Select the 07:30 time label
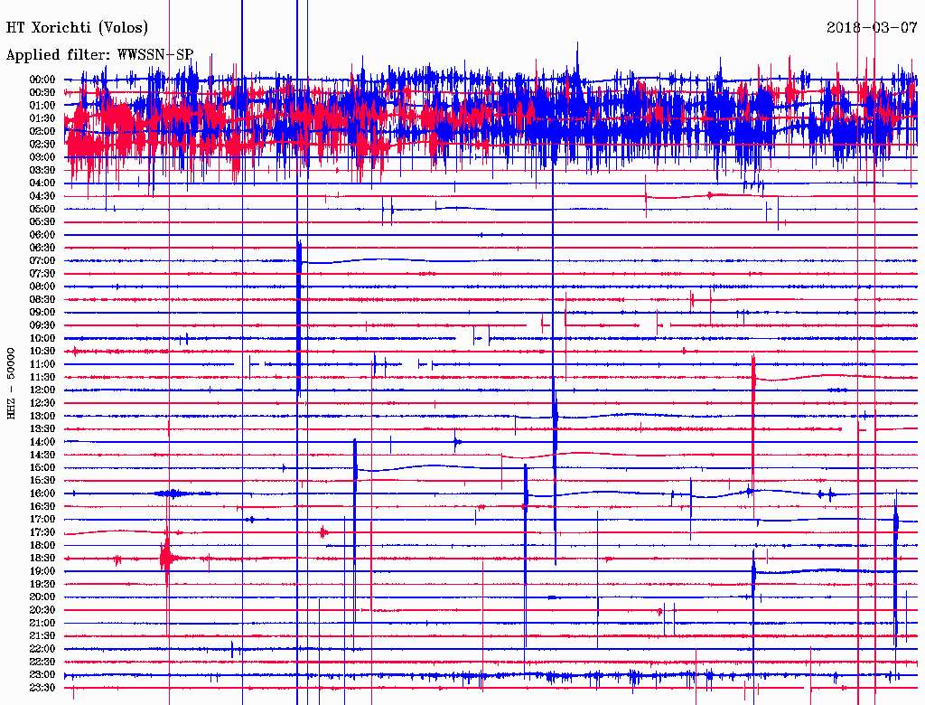925x705 pixels. click(42, 273)
